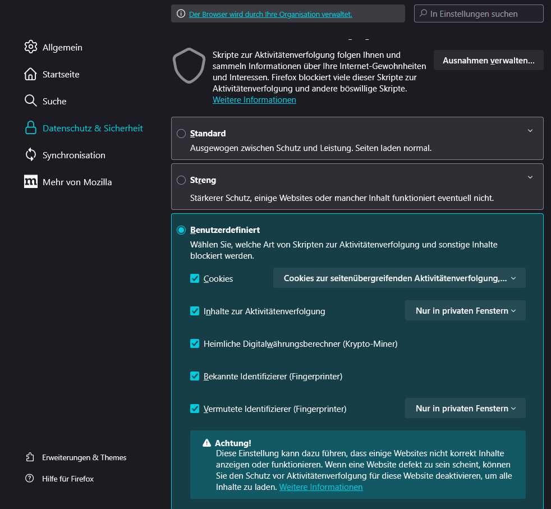Click the Ausnahmen verwalten button

[488, 61]
